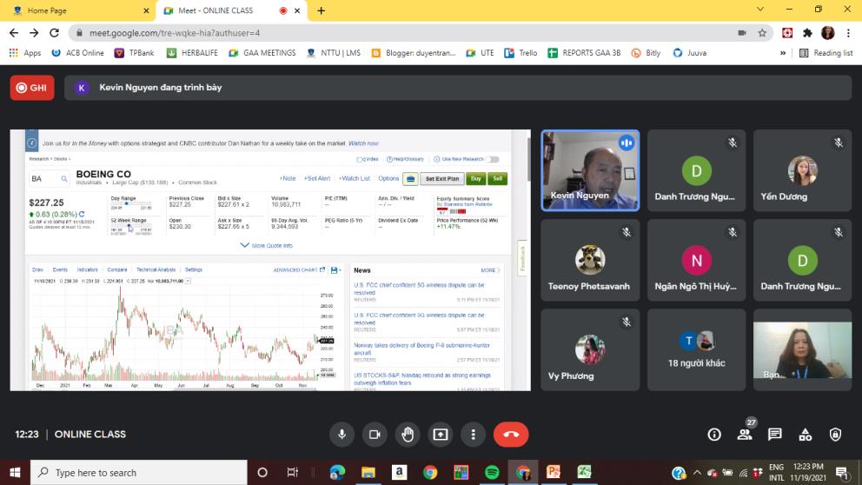
Task: Open NTTU | LMS bookmark
Action: (x=333, y=53)
